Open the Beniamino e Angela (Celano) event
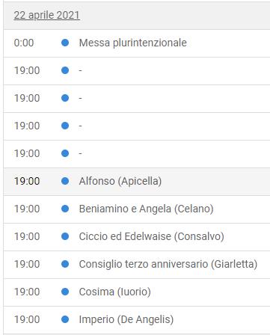The image size is (270, 335). point(147,209)
